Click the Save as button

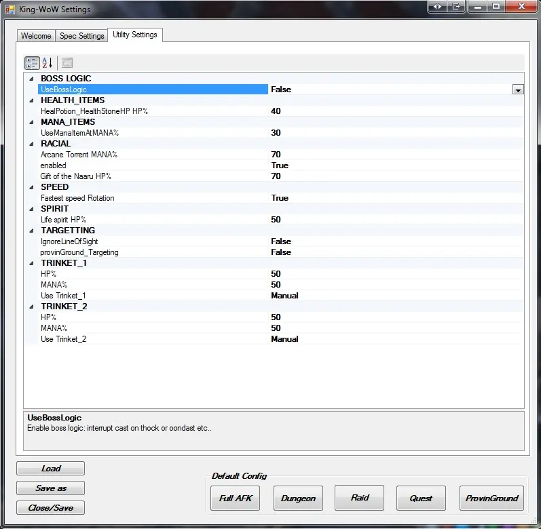coord(50,488)
